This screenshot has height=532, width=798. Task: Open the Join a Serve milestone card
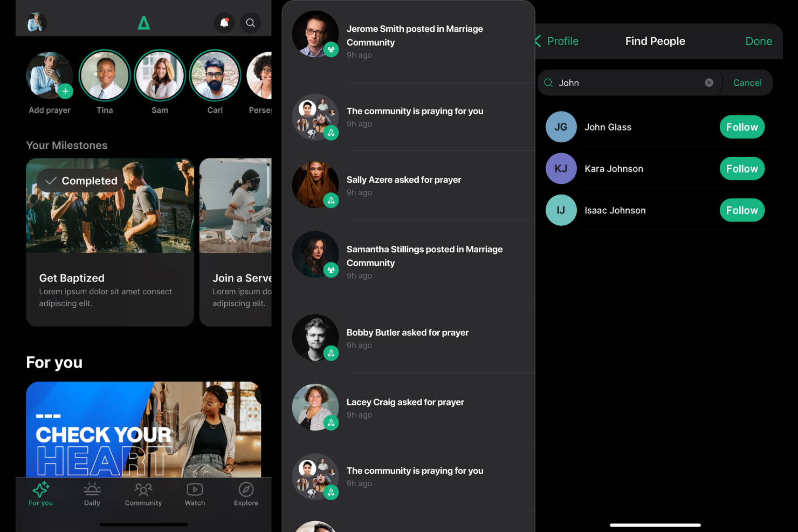tap(236, 242)
